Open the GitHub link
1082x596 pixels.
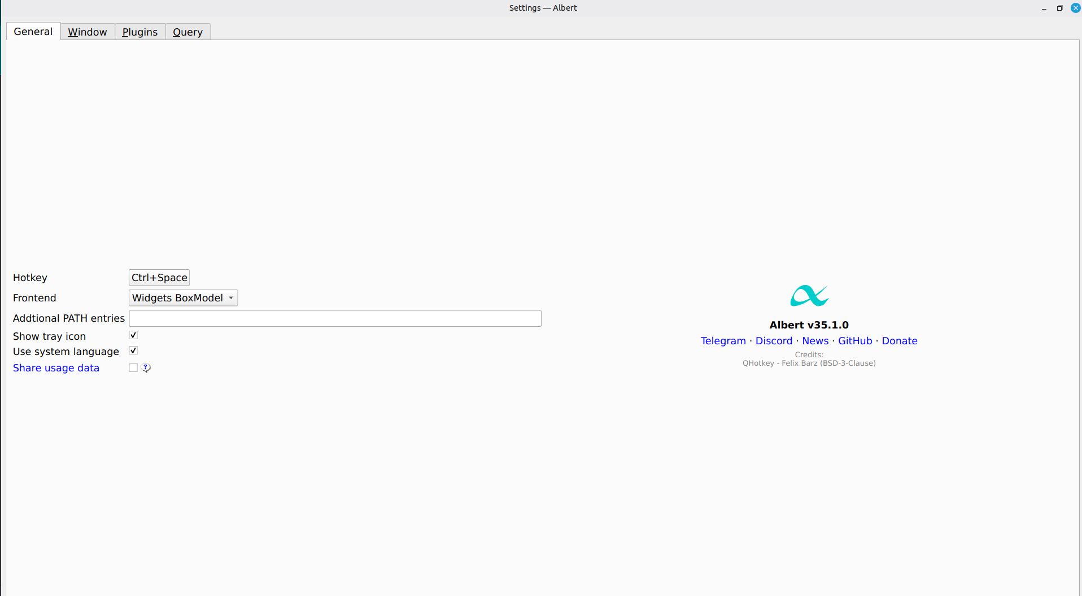coord(855,341)
